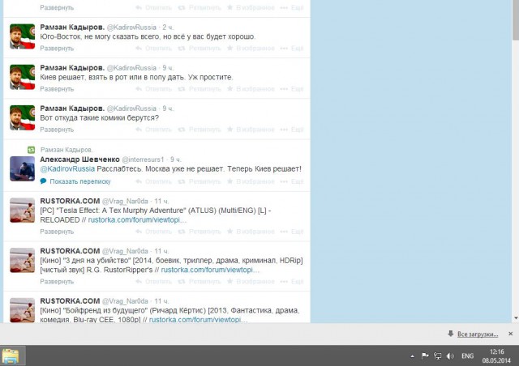Open the @KadirovRussia mention in Шевченко's tweet
Screen dimensions: 519x366
coord(67,169)
